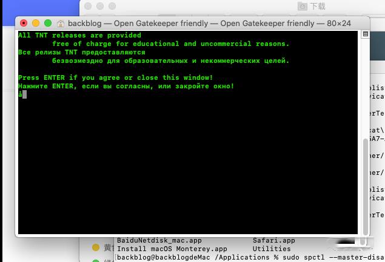Image resolution: width=385 pixels, height=262 pixels.
Task: Click the folder icon of the 下载 window
Action: click(303, 6)
